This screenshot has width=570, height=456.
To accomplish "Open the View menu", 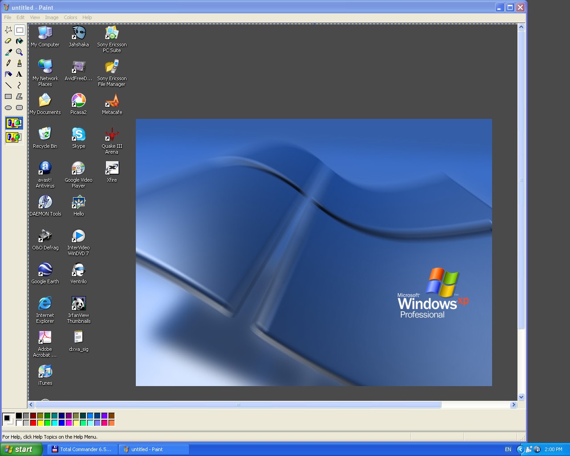I will (35, 17).
